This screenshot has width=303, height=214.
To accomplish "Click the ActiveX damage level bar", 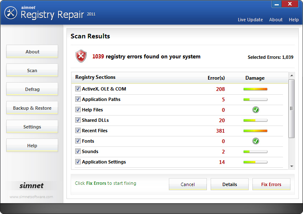I will pos(255,89).
